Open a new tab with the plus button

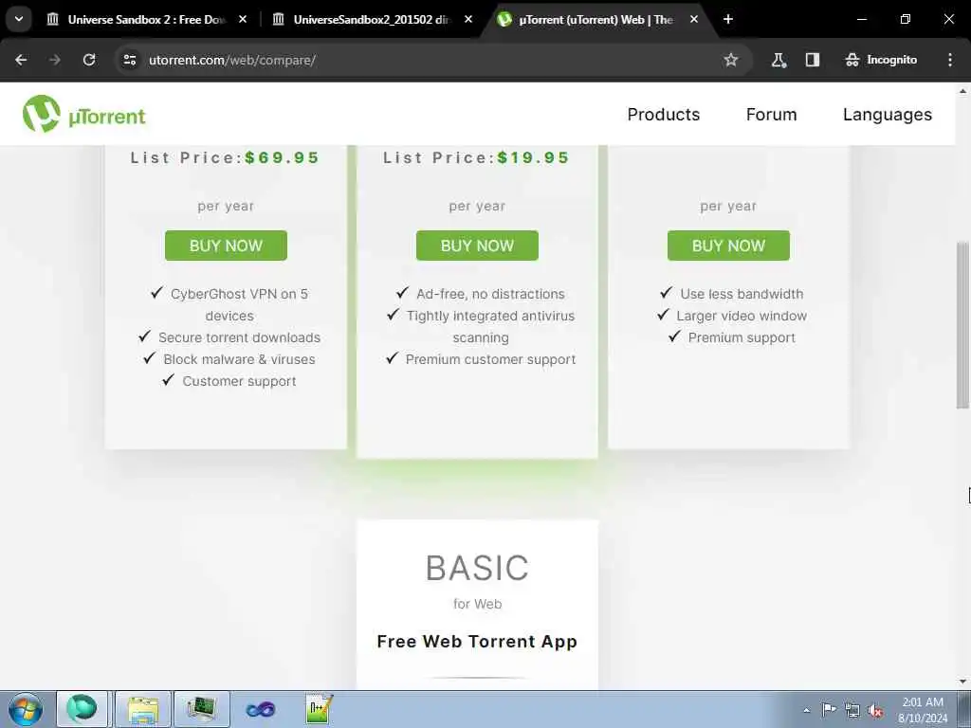click(728, 19)
